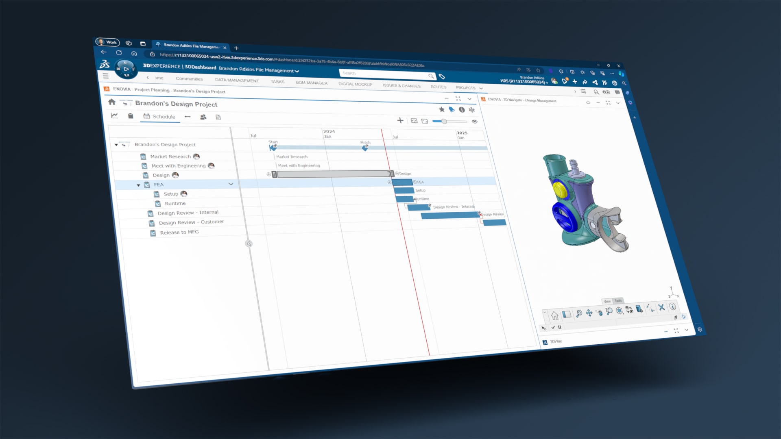Click the fit all in magnifier icon

click(x=579, y=313)
